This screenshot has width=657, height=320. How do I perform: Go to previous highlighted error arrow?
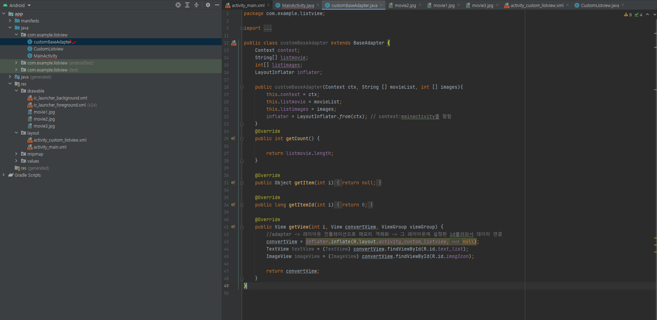click(648, 14)
